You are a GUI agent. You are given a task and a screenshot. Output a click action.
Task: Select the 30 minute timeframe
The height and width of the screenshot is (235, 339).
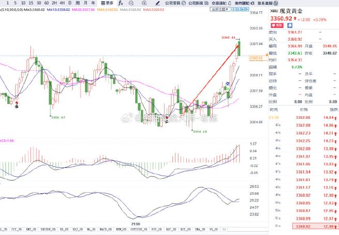[x=39, y=3]
